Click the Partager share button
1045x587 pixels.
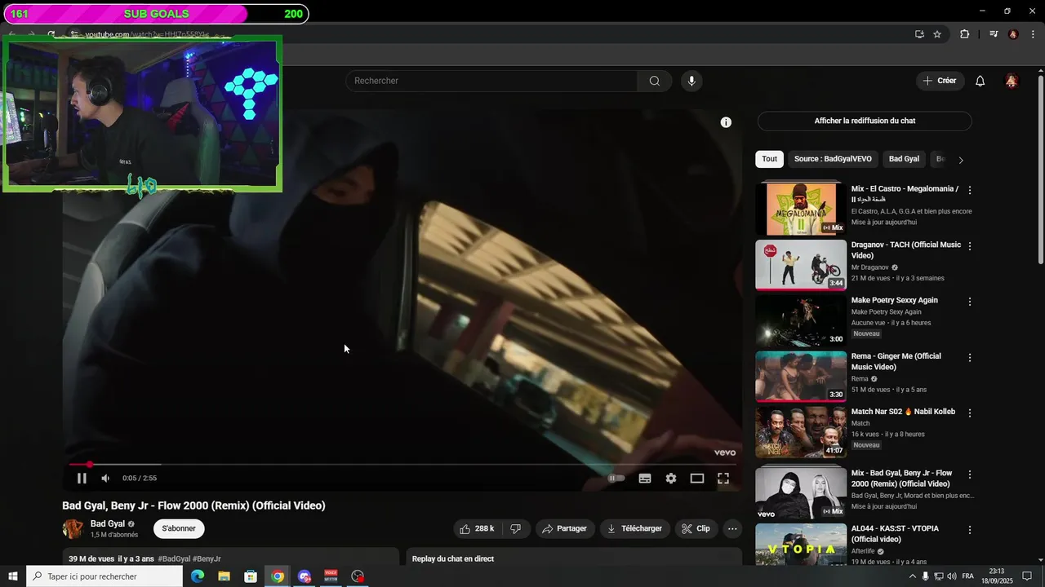[x=565, y=528]
